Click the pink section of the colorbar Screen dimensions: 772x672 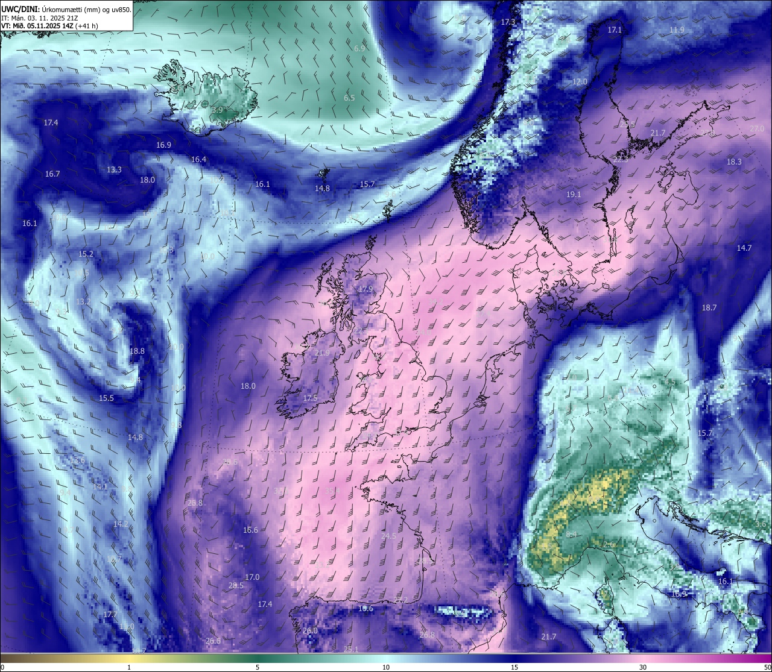click(643, 658)
